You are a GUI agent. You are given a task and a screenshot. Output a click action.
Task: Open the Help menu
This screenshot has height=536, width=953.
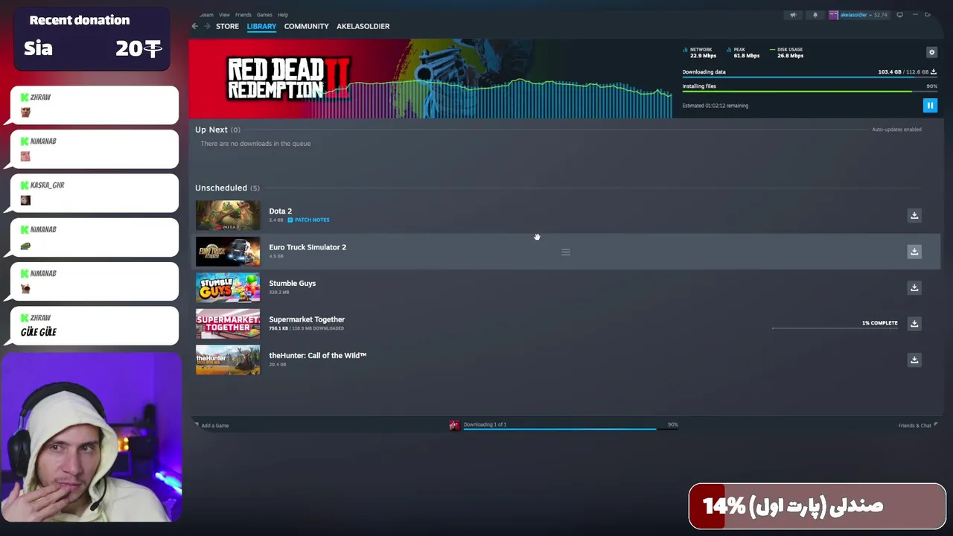pyautogui.click(x=283, y=15)
